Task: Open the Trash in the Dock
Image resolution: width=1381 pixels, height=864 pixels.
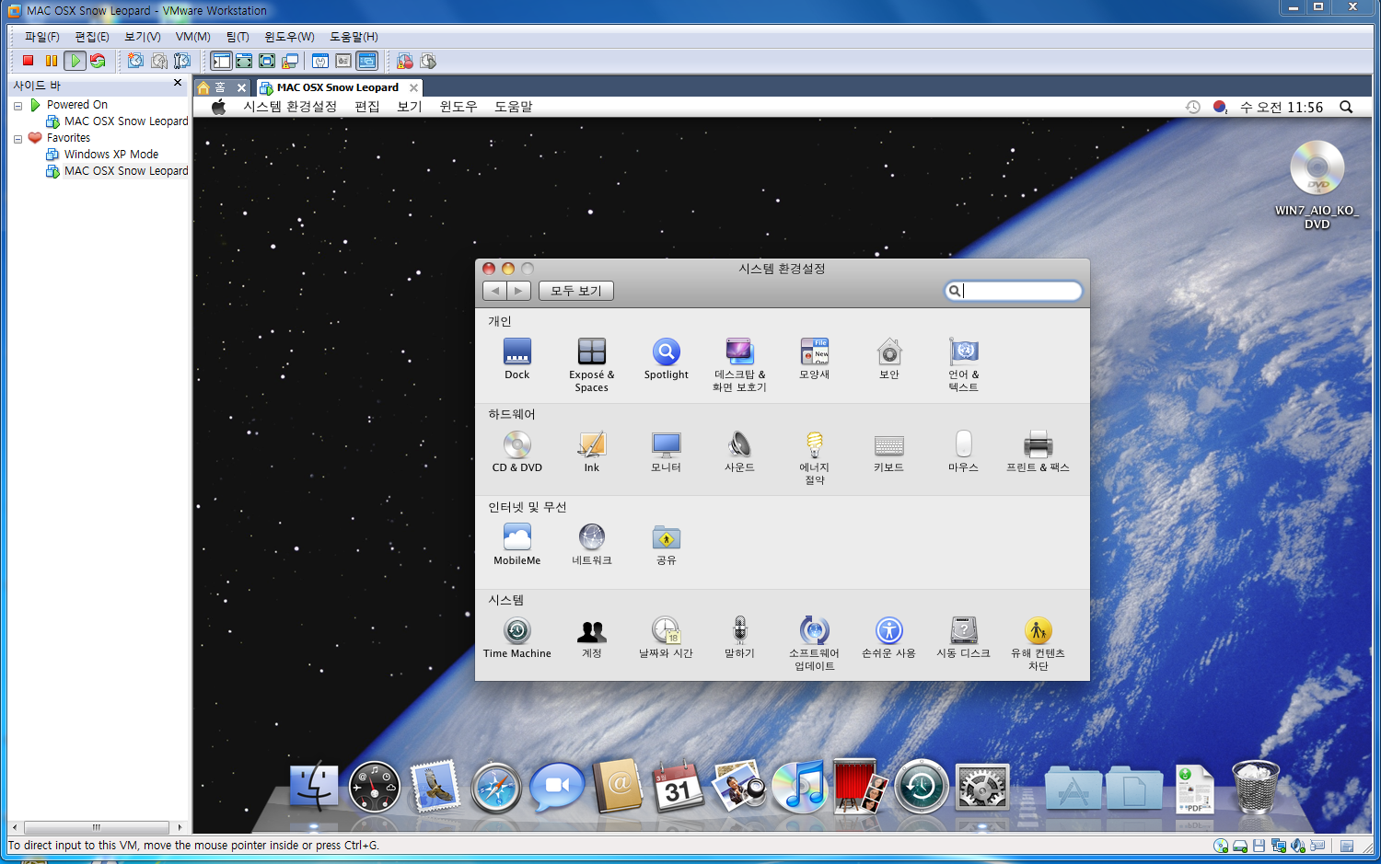Action: [x=1255, y=787]
